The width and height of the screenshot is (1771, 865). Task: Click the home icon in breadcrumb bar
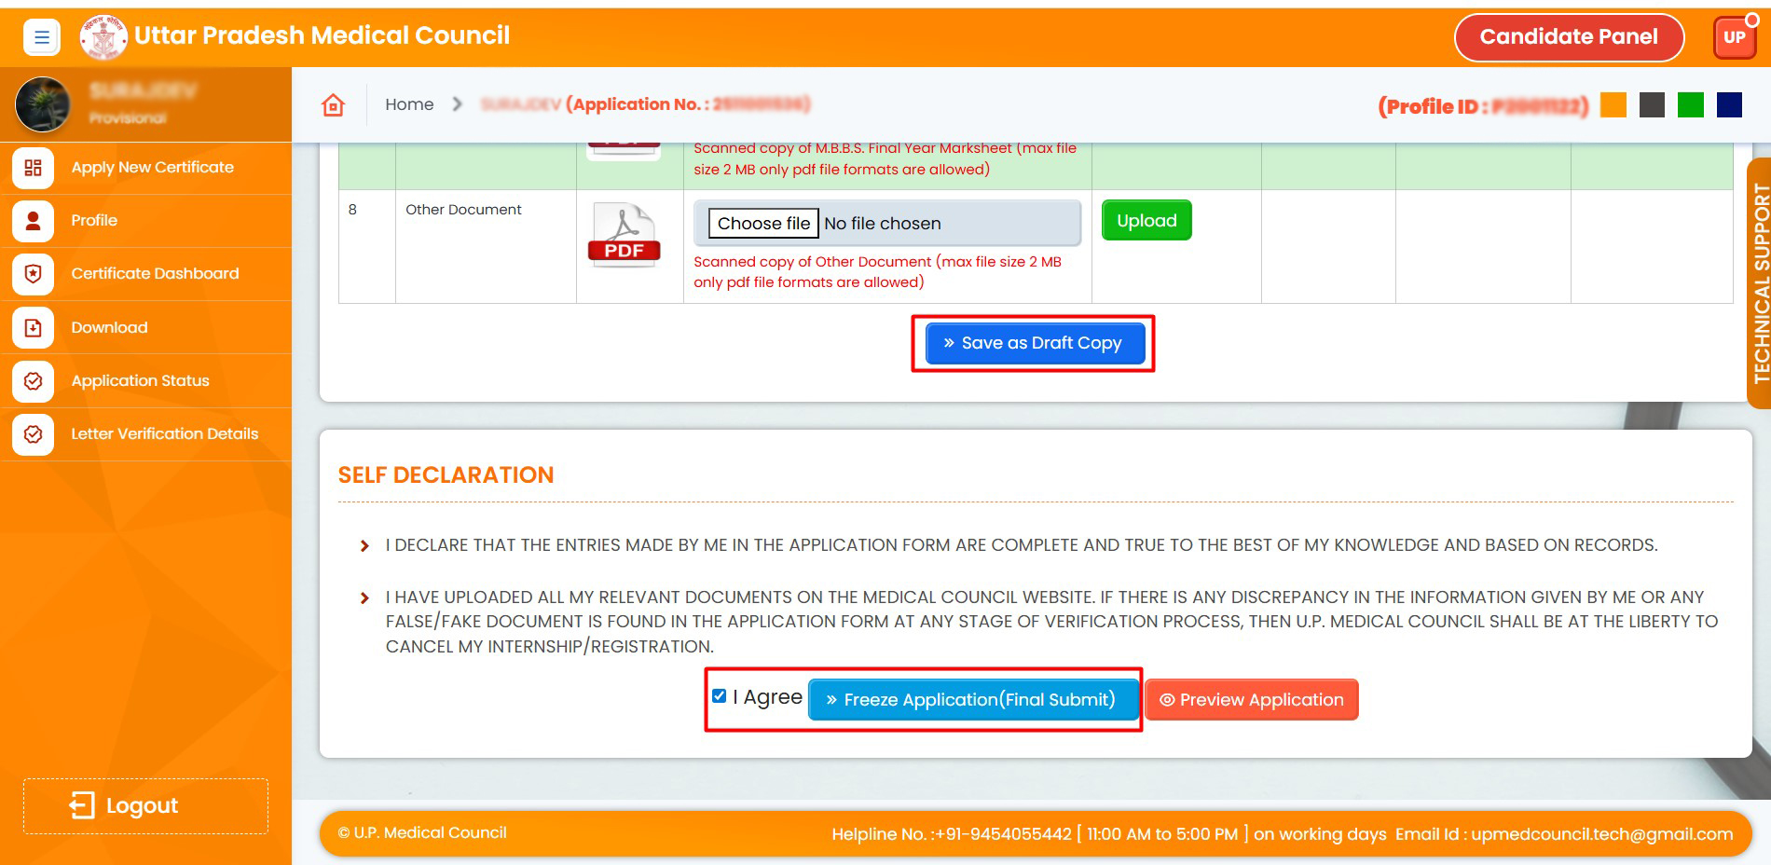tap(333, 104)
